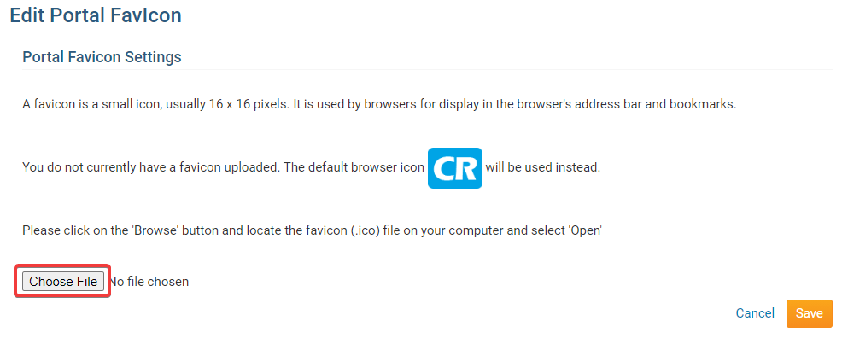Screen dimensions: 848x350
Task: Click the quoted word 'Browse' in instructions
Action: pos(156,230)
